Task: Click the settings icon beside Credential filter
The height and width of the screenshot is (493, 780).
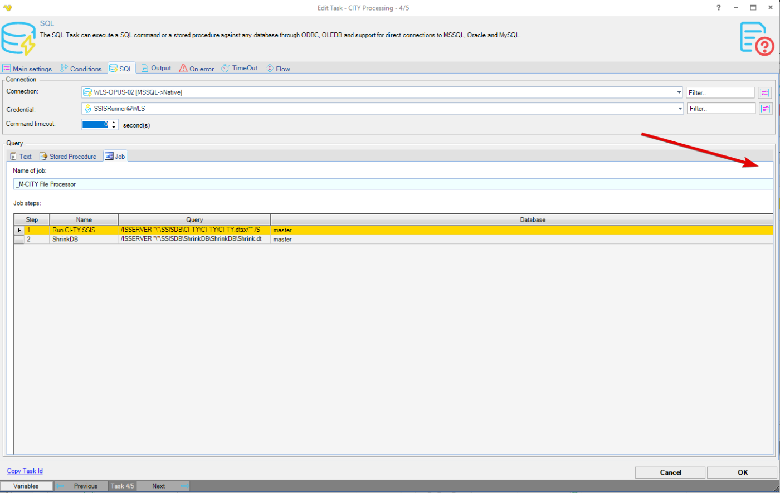Action: click(765, 109)
